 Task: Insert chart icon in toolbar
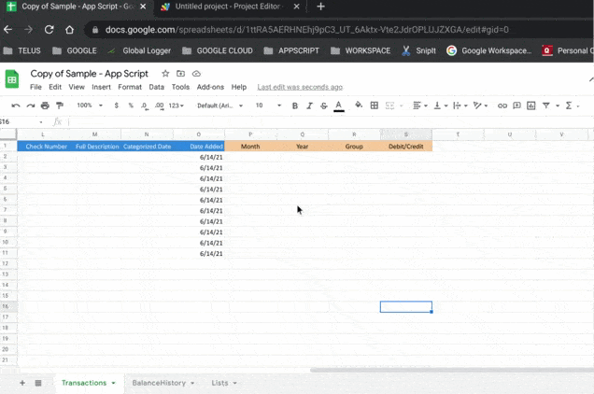point(531,106)
